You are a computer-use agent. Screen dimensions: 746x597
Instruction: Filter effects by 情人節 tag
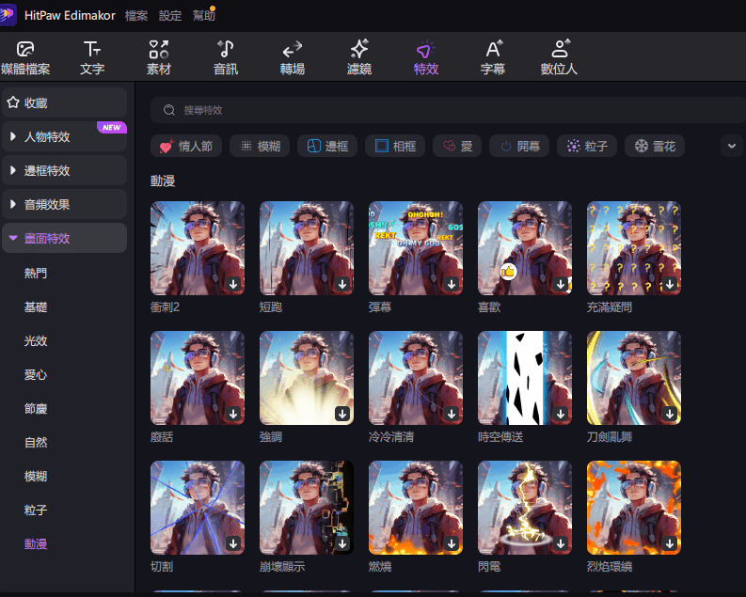(185, 146)
